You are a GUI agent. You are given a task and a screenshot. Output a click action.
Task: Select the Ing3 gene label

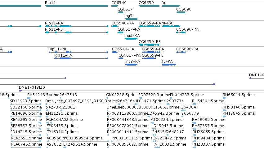click(x=128, y=15)
